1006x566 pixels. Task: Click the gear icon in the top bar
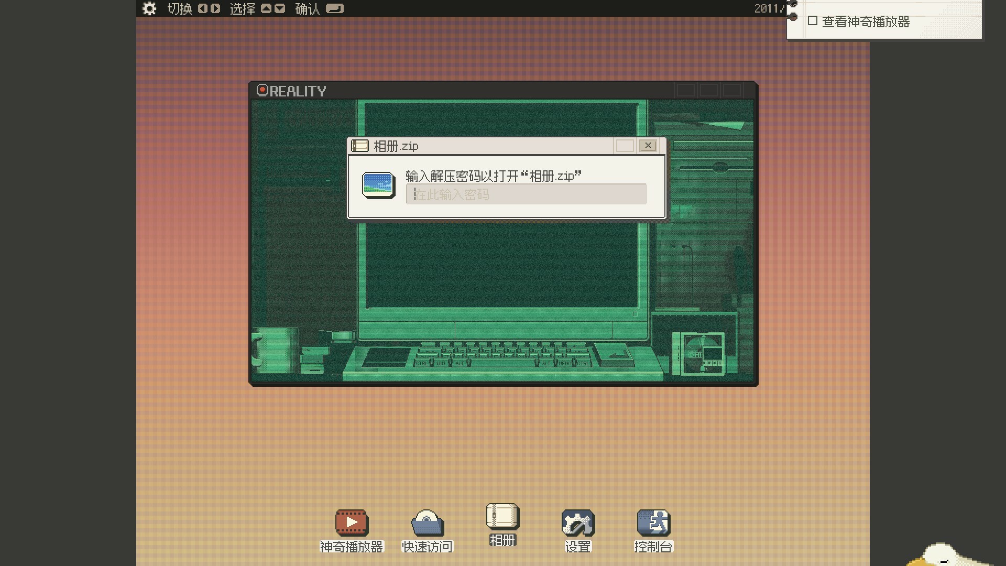point(149,8)
